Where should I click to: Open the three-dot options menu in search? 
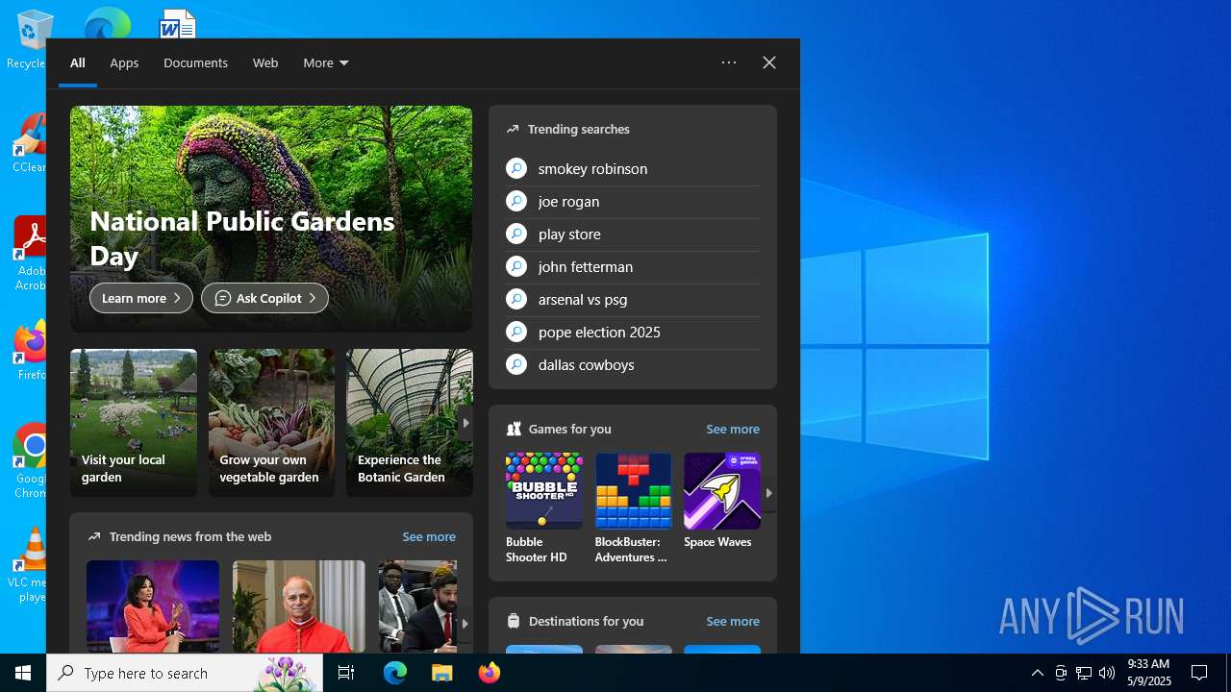pos(729,62)
